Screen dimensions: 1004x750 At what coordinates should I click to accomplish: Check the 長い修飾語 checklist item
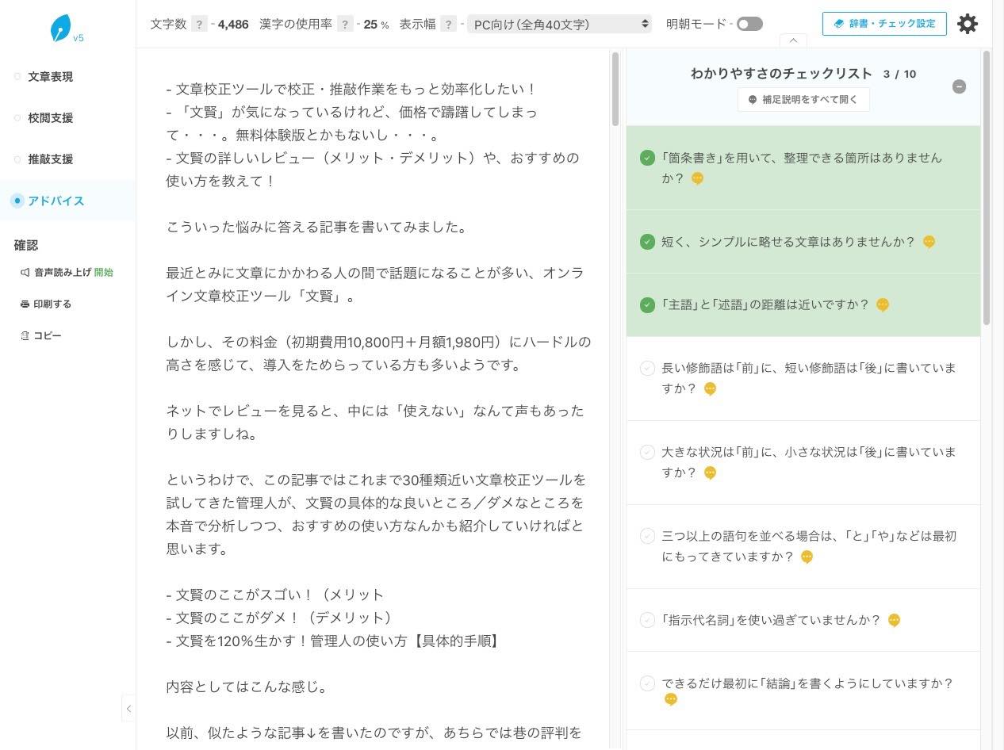(647, 368)
